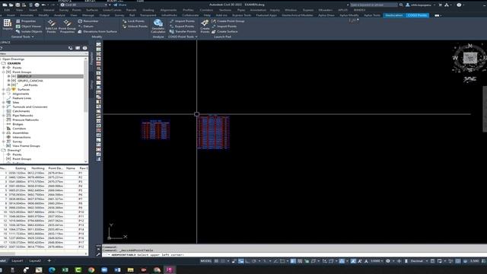Select the COGO Point contextual tab
487x274 pixels.
(417, 15)
